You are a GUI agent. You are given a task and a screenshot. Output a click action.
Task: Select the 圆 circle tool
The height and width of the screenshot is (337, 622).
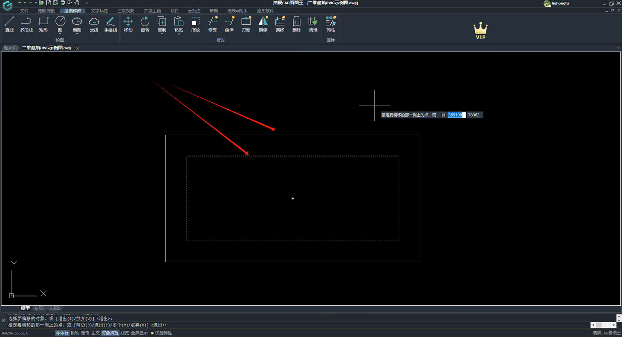tap(60, 23)
